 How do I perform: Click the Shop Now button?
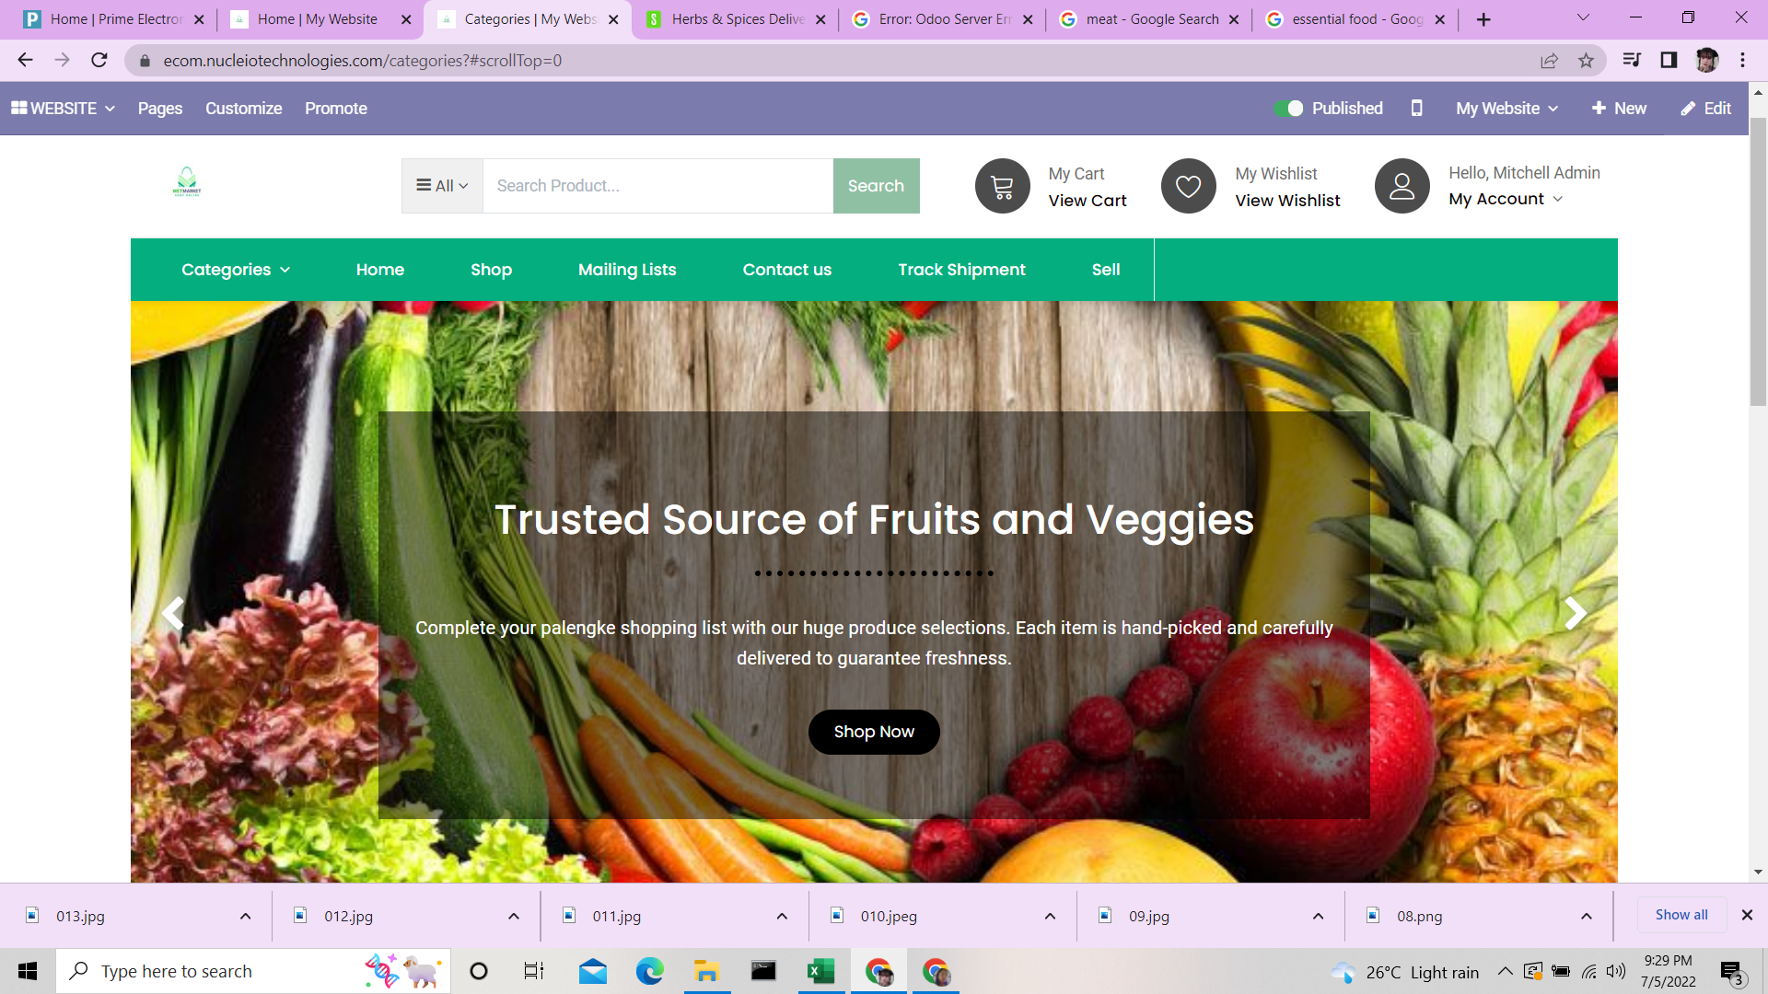[874, 732]
